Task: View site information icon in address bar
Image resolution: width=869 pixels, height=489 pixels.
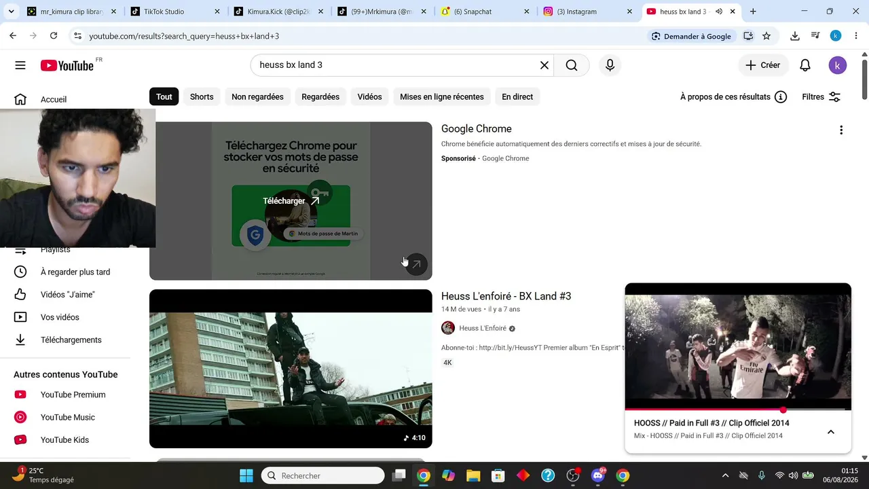Action: (77, 36)
